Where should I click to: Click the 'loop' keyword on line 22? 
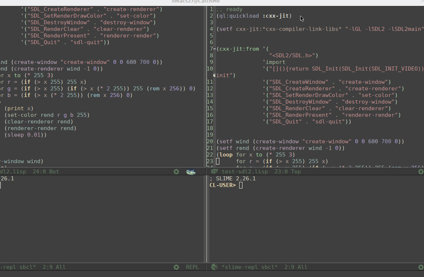click(x=226, y=155)
